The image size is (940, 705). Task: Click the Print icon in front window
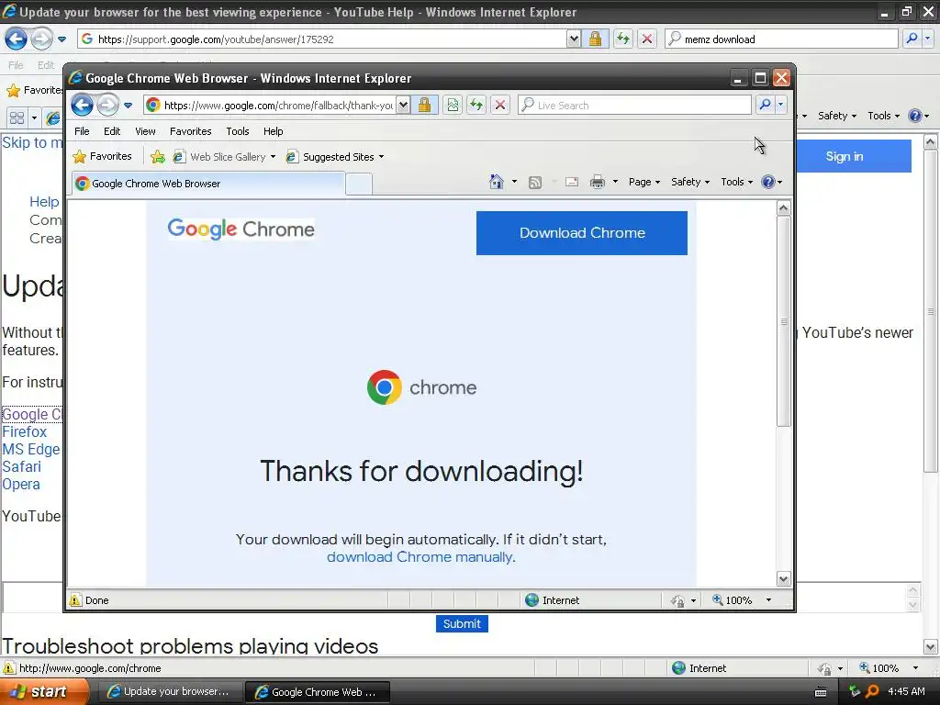pos(597,182)
